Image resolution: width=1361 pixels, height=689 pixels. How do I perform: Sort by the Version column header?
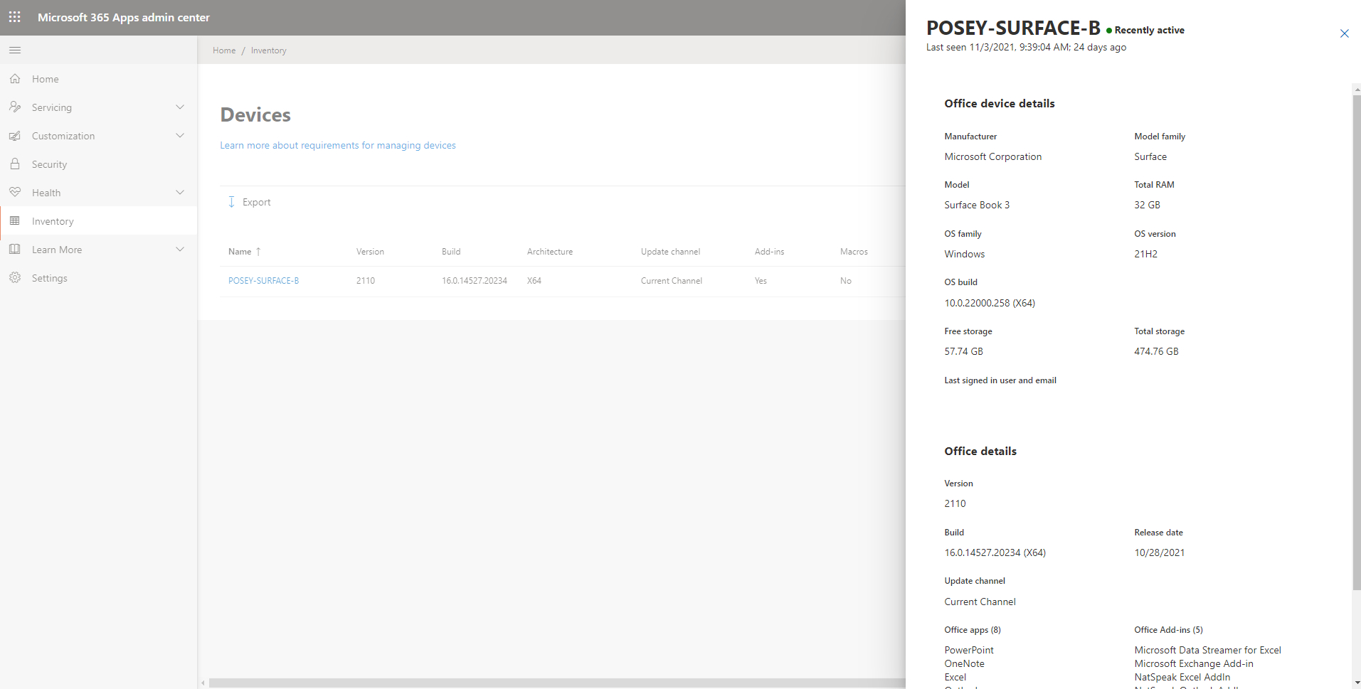[x=370, y=252]
